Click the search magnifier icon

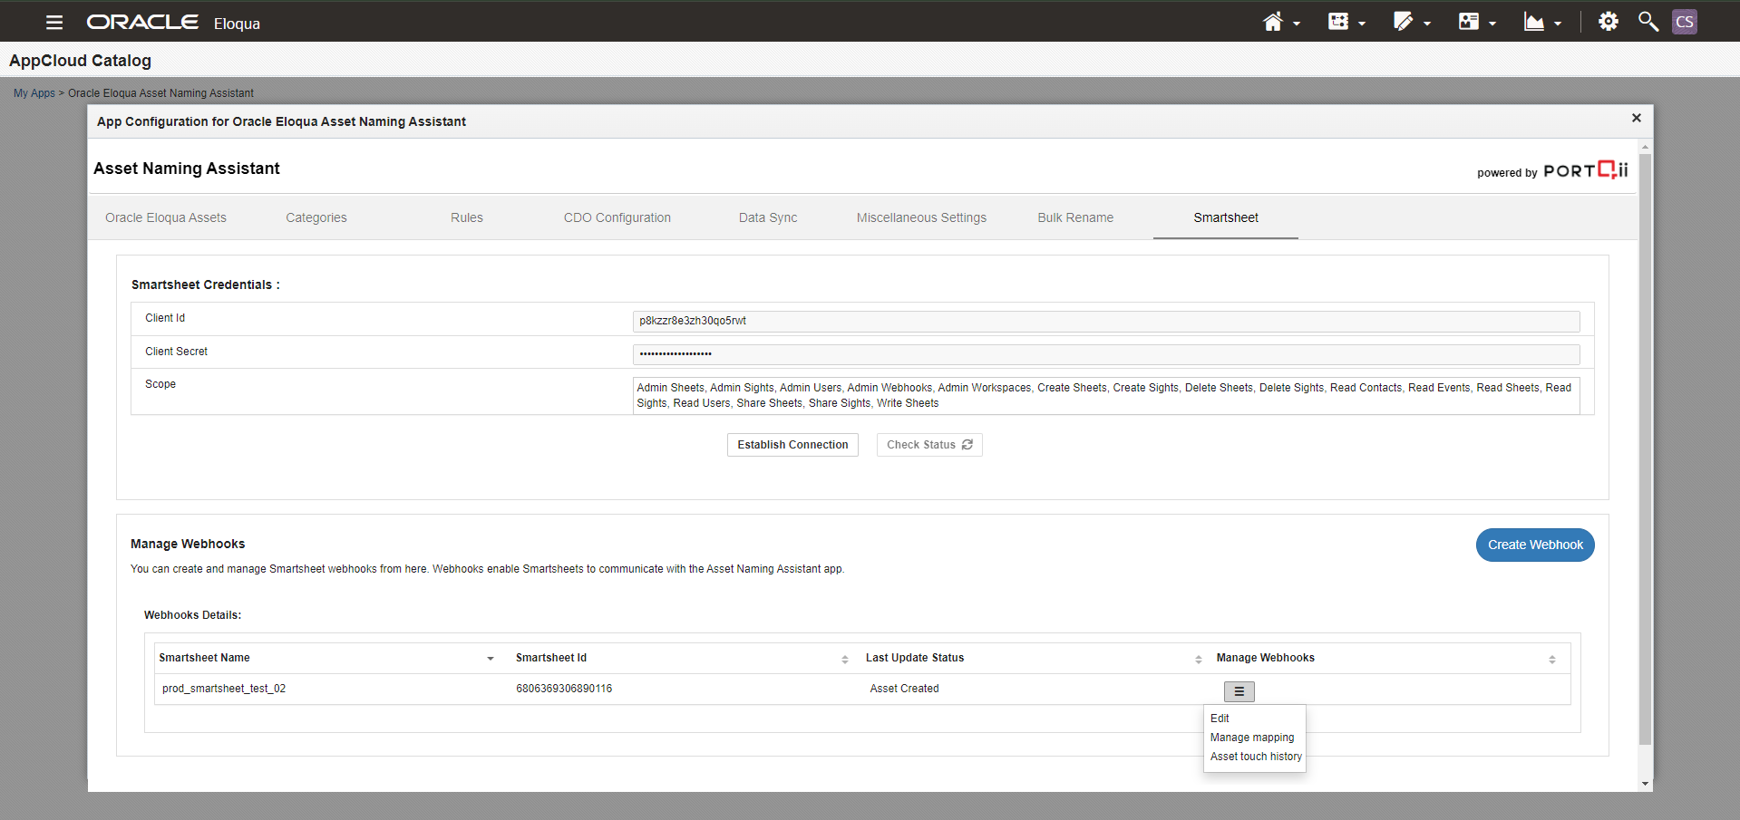[x=1648, y=22]
